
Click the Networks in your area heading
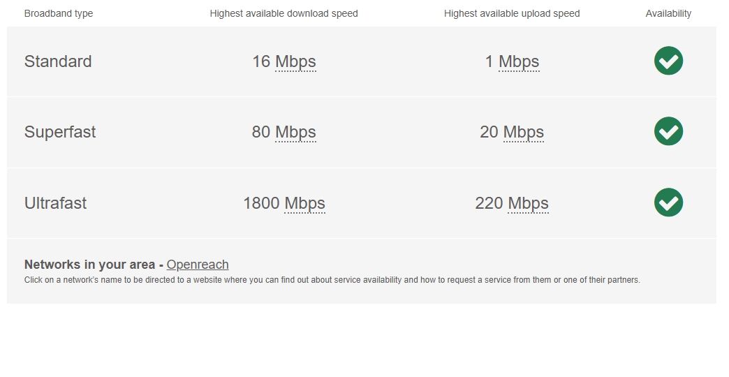(x=91, y=265)
